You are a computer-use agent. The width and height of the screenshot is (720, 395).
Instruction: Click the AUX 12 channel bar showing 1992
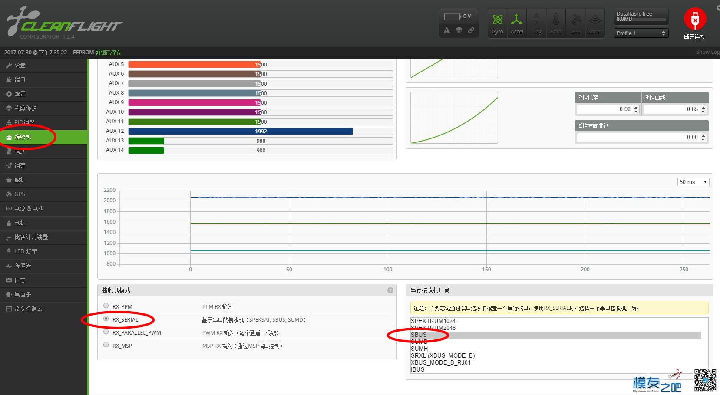[x=261, y=131]
